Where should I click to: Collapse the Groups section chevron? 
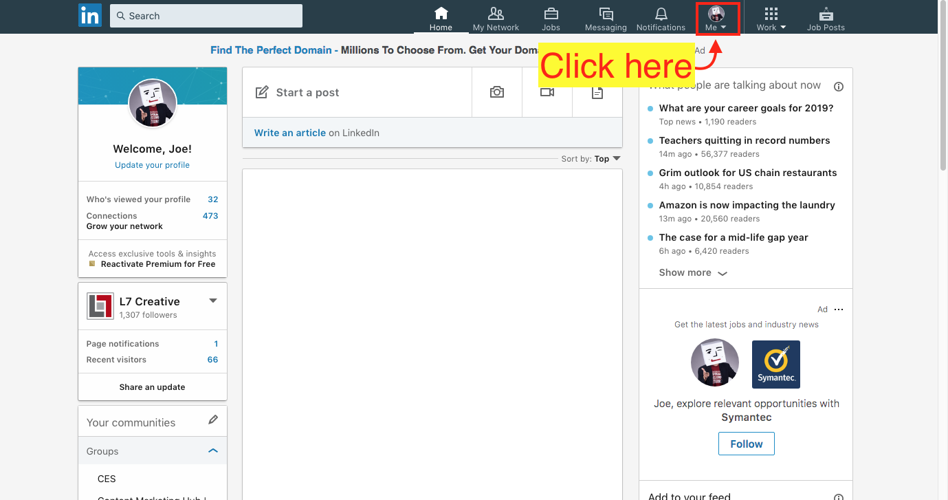click(213, 451)
